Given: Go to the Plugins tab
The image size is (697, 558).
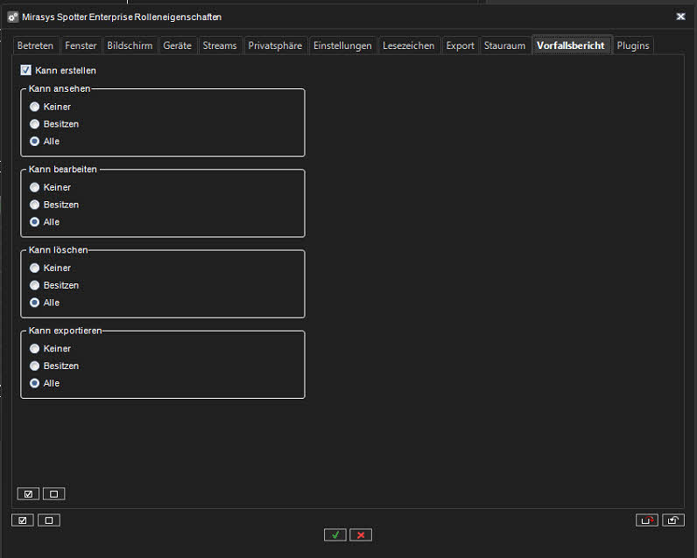Looking at the screenshot, I should pyautogui.click(x=632, y=45).
